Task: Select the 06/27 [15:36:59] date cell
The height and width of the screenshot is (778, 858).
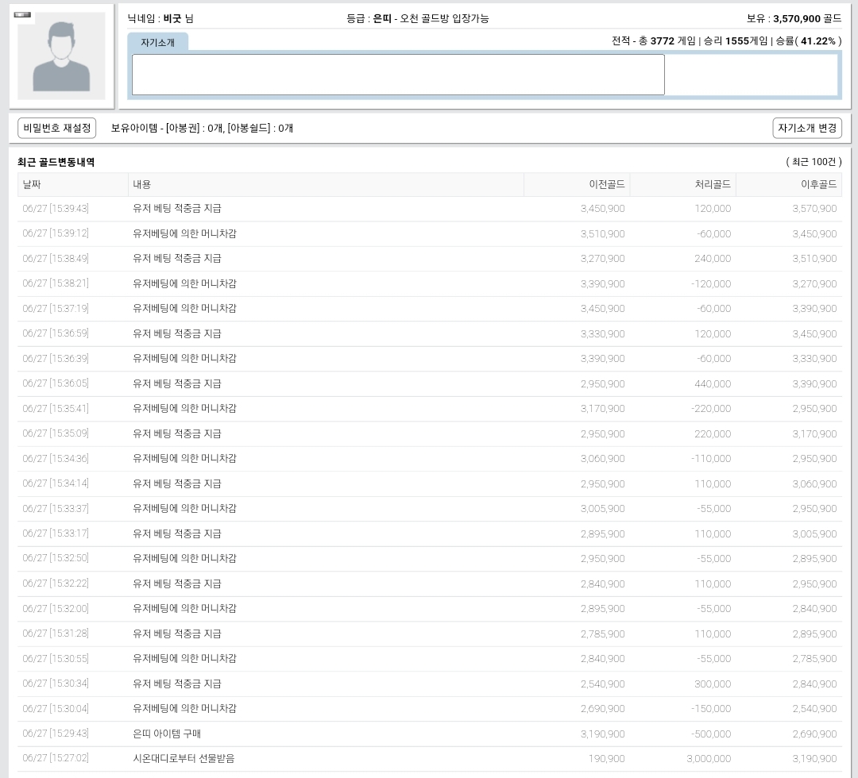Action: (56, 333)
